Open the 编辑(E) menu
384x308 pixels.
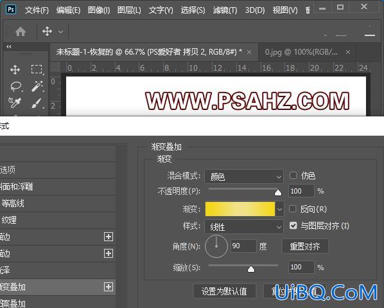(68, 10)
